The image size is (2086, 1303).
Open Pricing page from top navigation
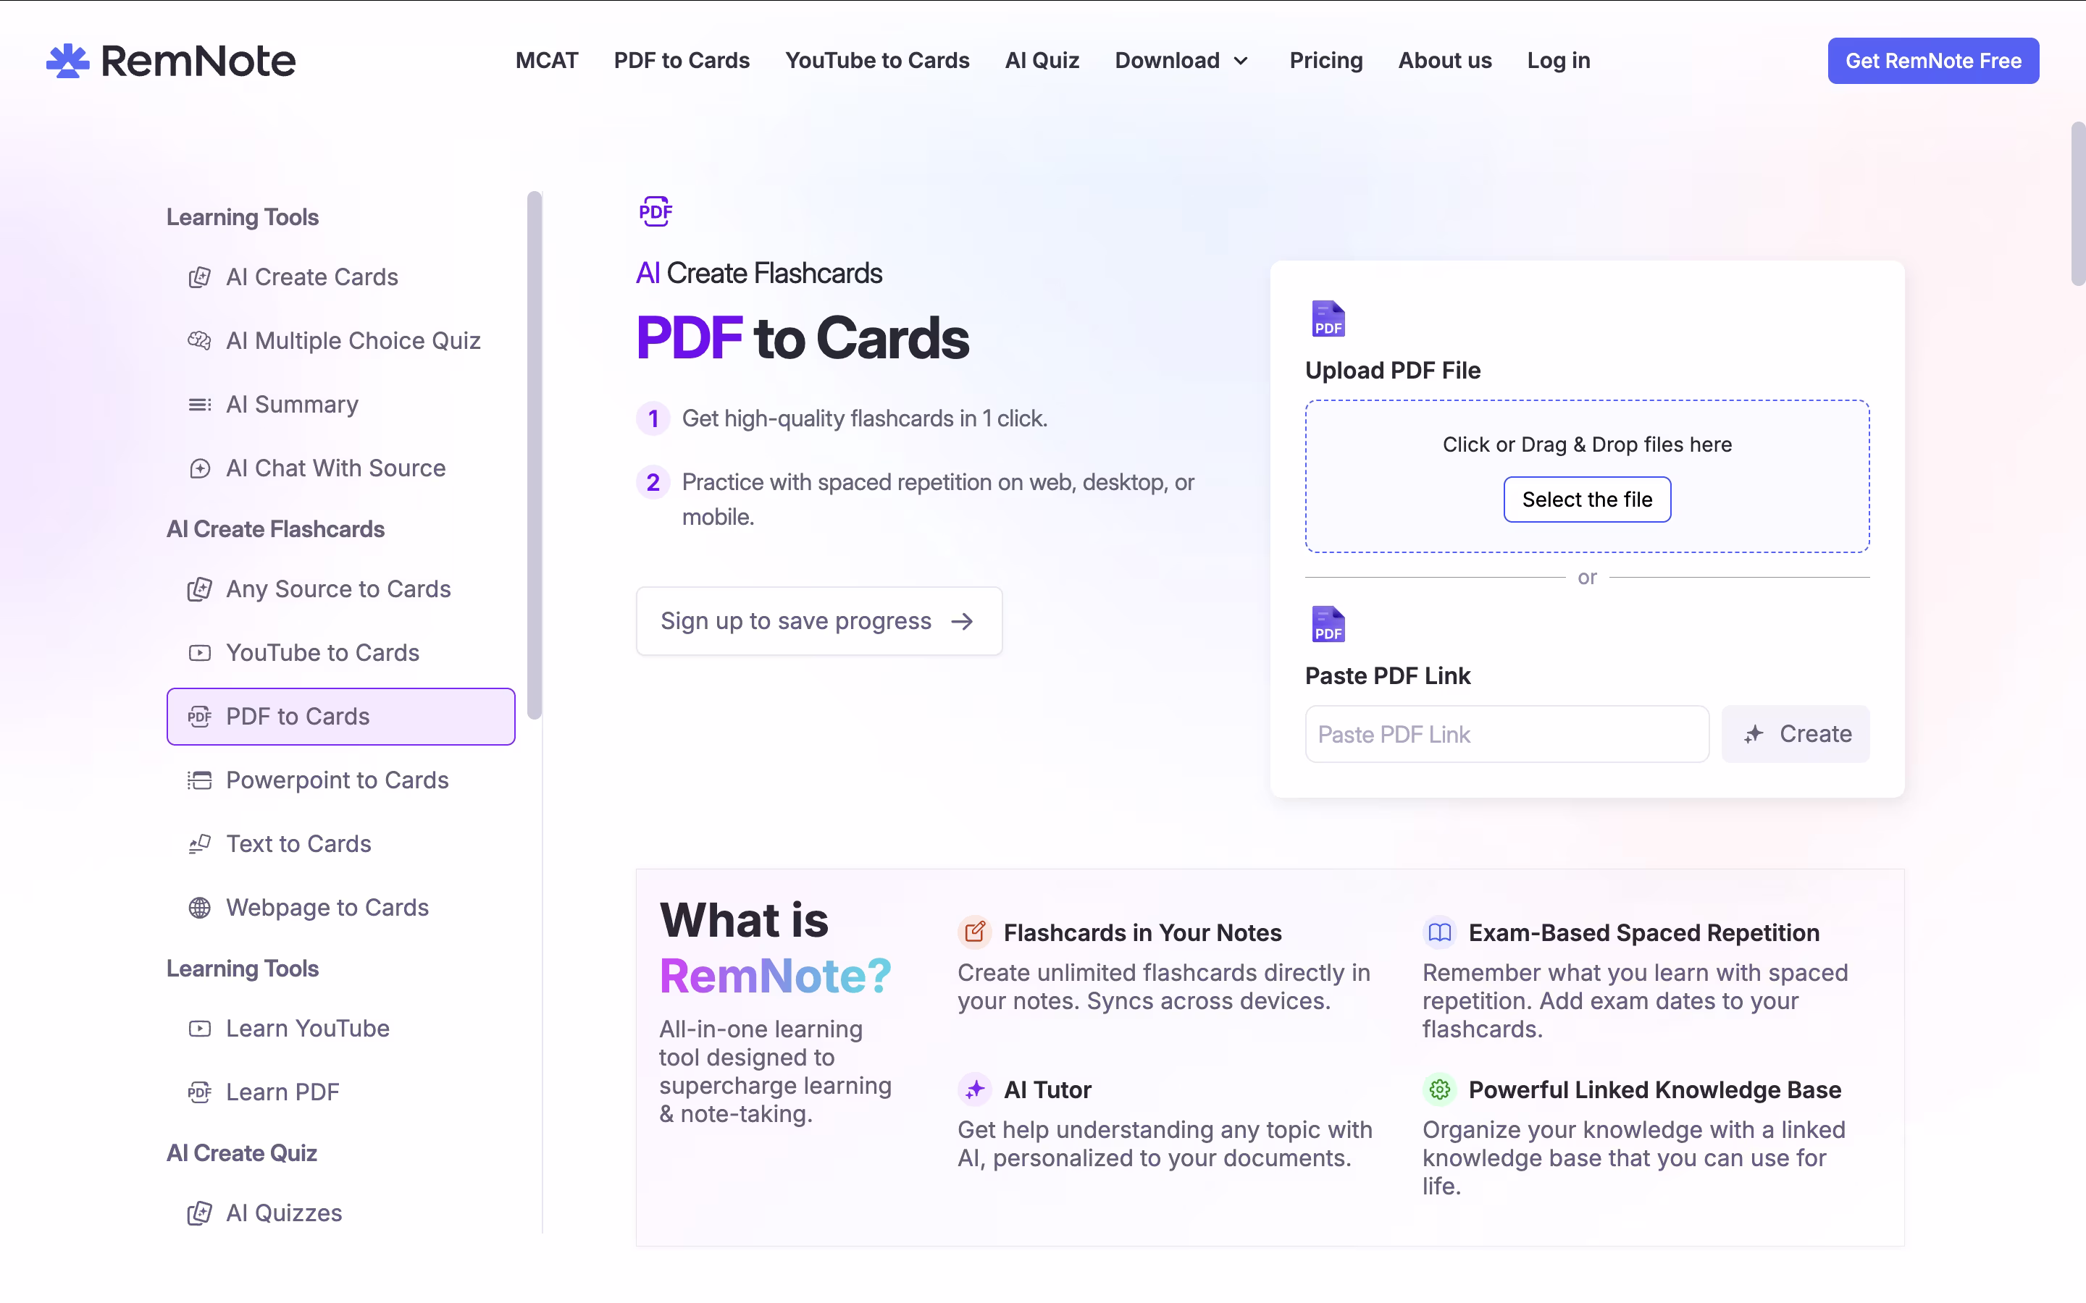[1325, 60]
